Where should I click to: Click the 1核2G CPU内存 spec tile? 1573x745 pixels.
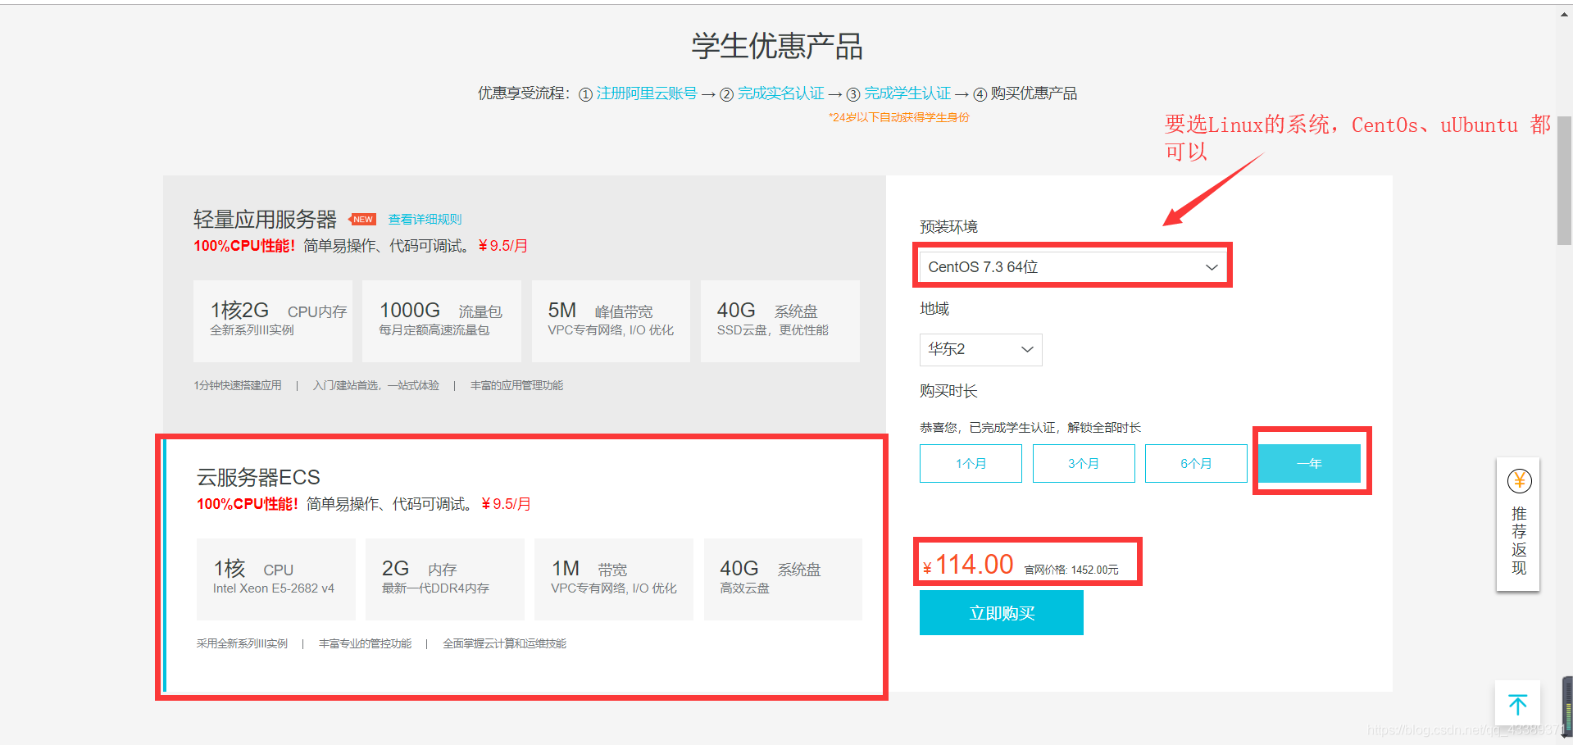pos(272,320)
